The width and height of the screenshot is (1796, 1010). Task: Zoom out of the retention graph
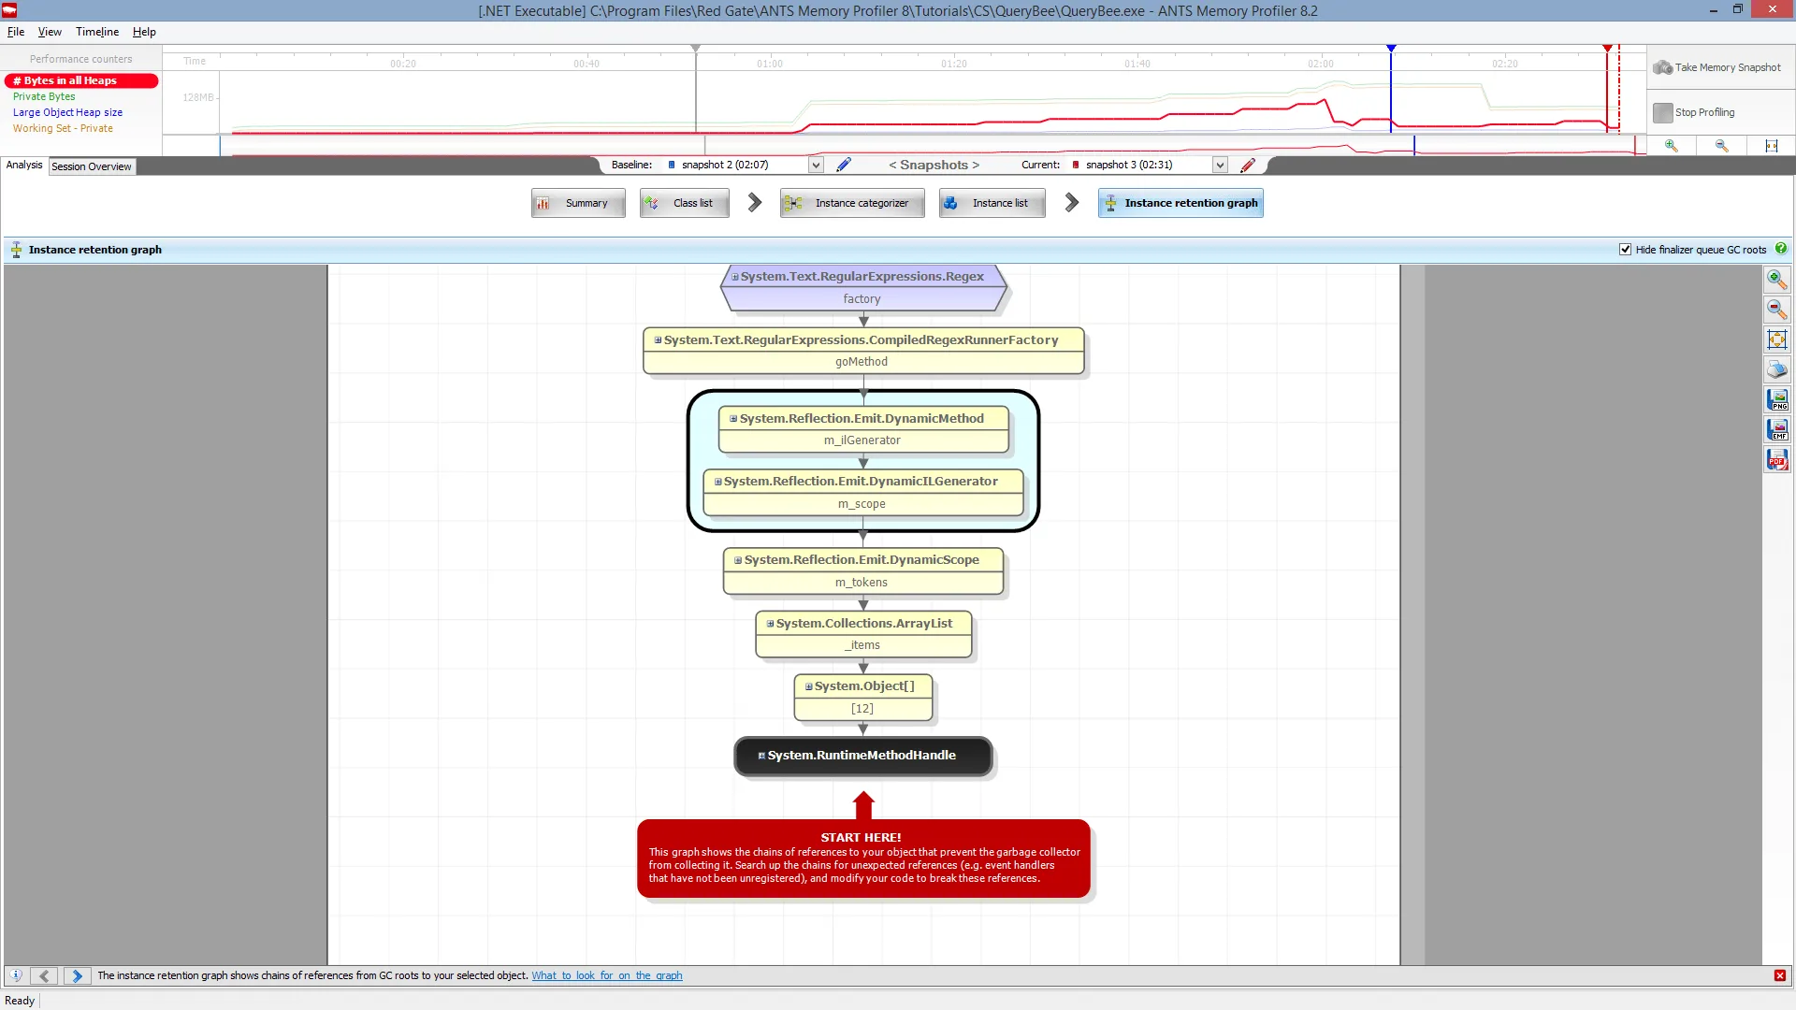click(x=1776, y=309)
